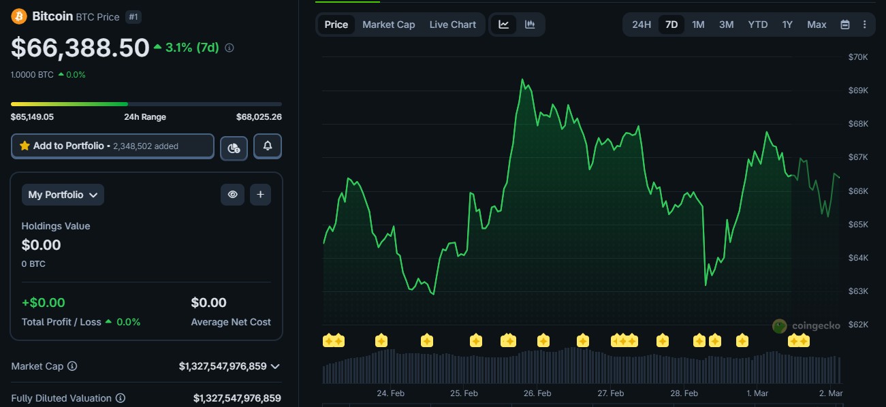The height and width of the screenshot is (407, 886).
Task: Click the Fully Diluted Valuation amount
Action: 237,398
